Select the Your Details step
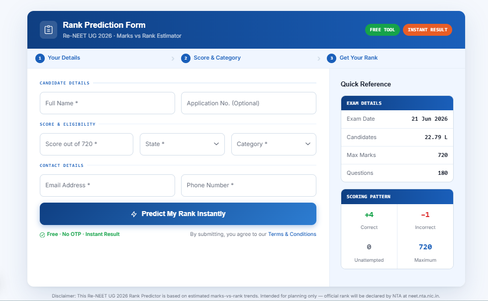This screenshot has width=488, height=301. pyautogui.click(x=64, y=58)
